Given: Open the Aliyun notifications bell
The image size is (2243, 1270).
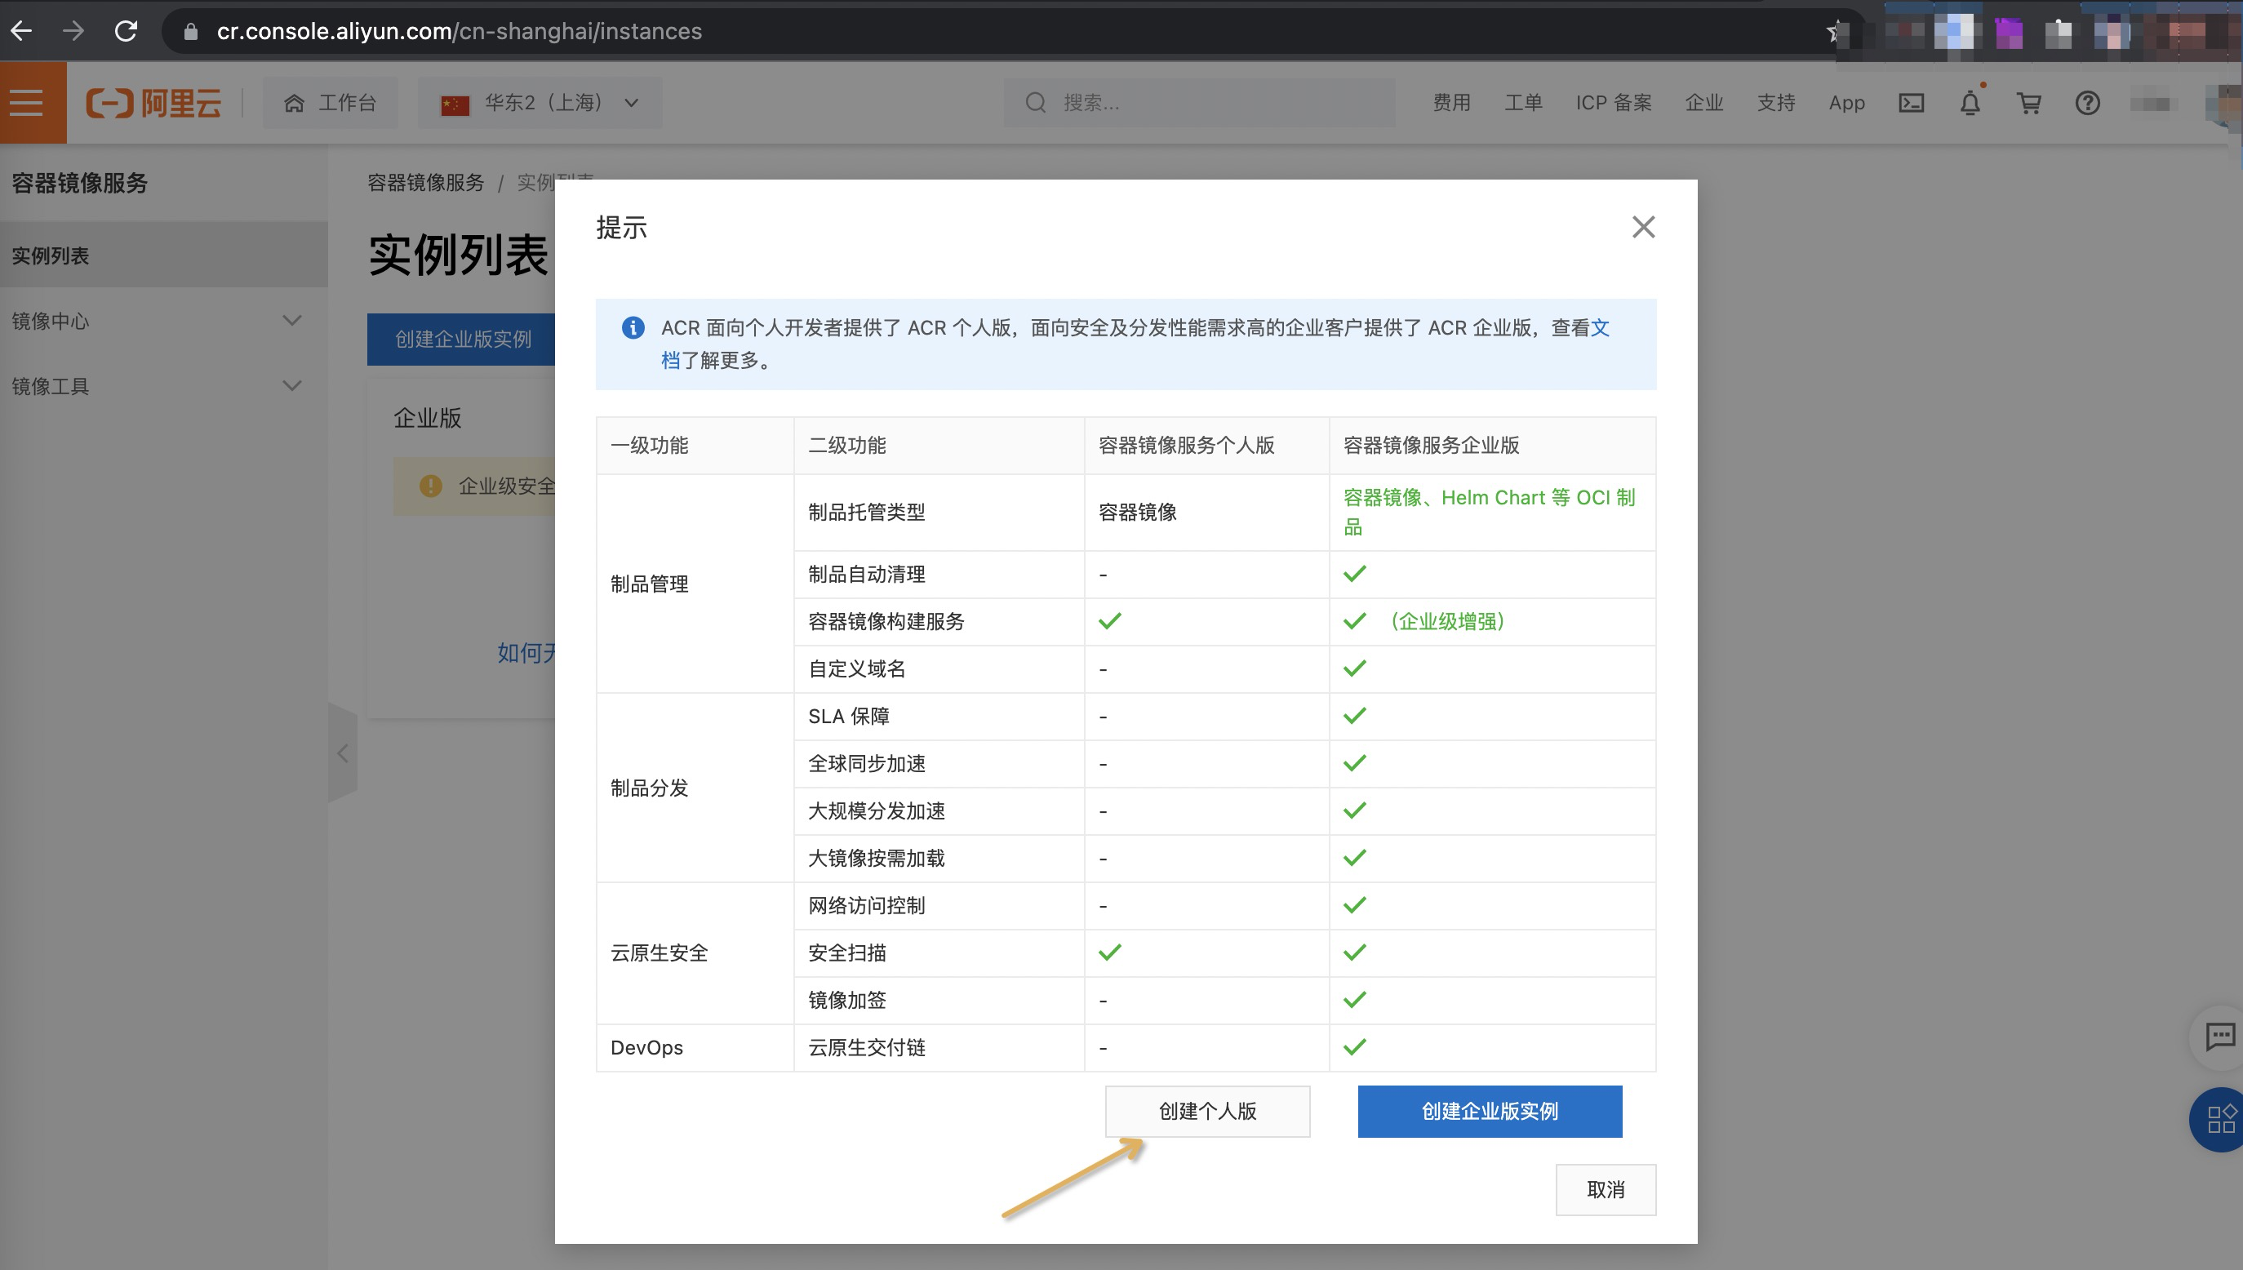Looking at the screenshot, I should (1970, 102).
